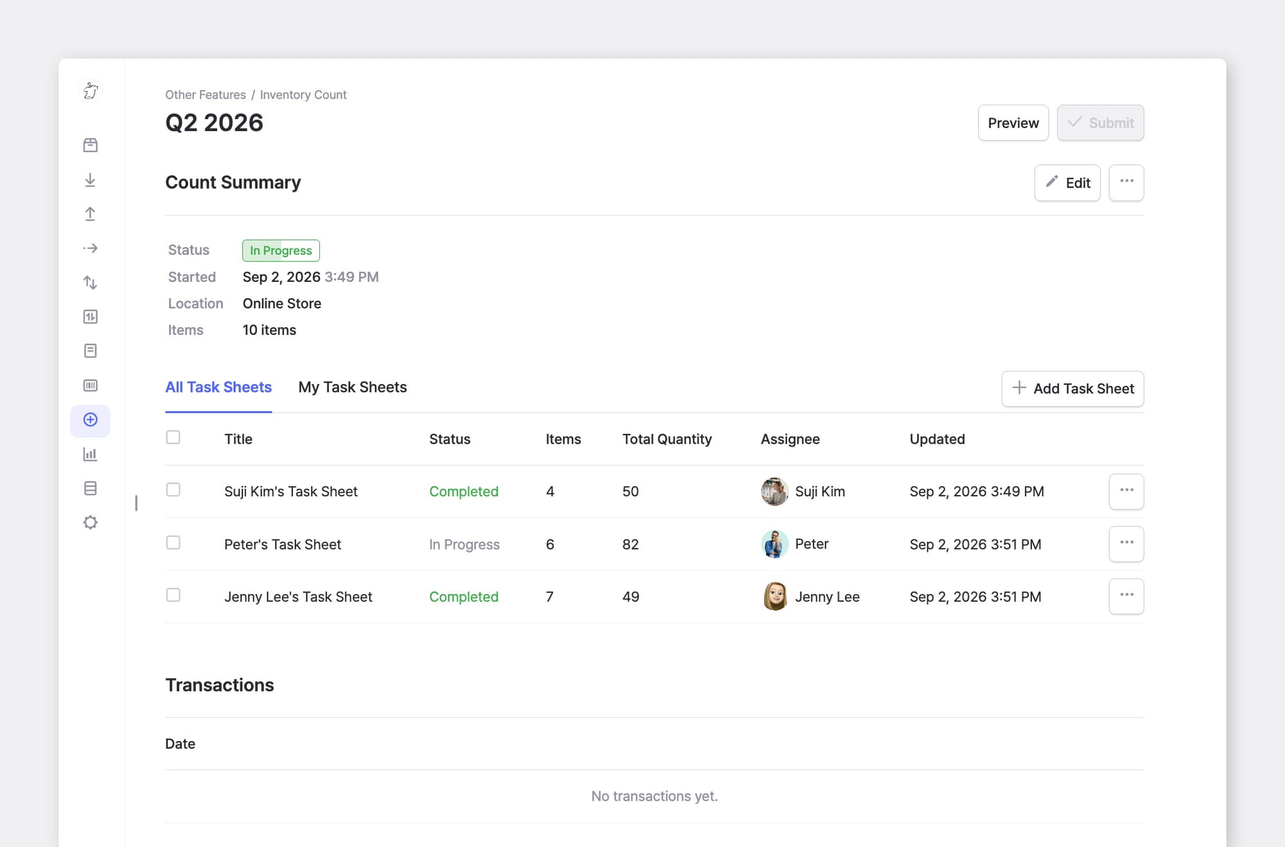This screenshot has height=847, width=1285.
Task: Click Suji Kim's avatar thumbnail
Action: tap(775, 491)
